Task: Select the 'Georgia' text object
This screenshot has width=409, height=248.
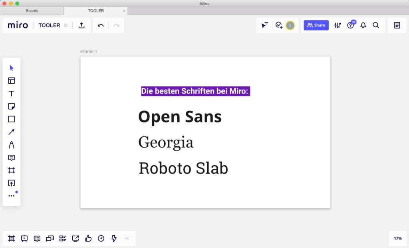Action: click(166, 143)
